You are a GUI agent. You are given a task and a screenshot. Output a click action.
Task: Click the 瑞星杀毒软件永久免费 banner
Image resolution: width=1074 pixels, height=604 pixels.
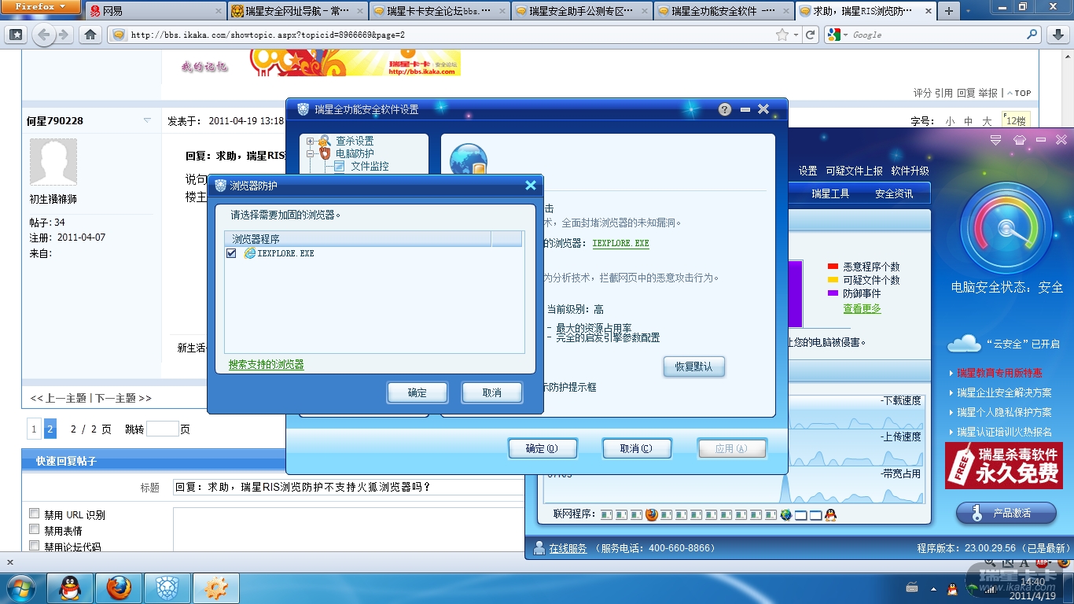1006,465
